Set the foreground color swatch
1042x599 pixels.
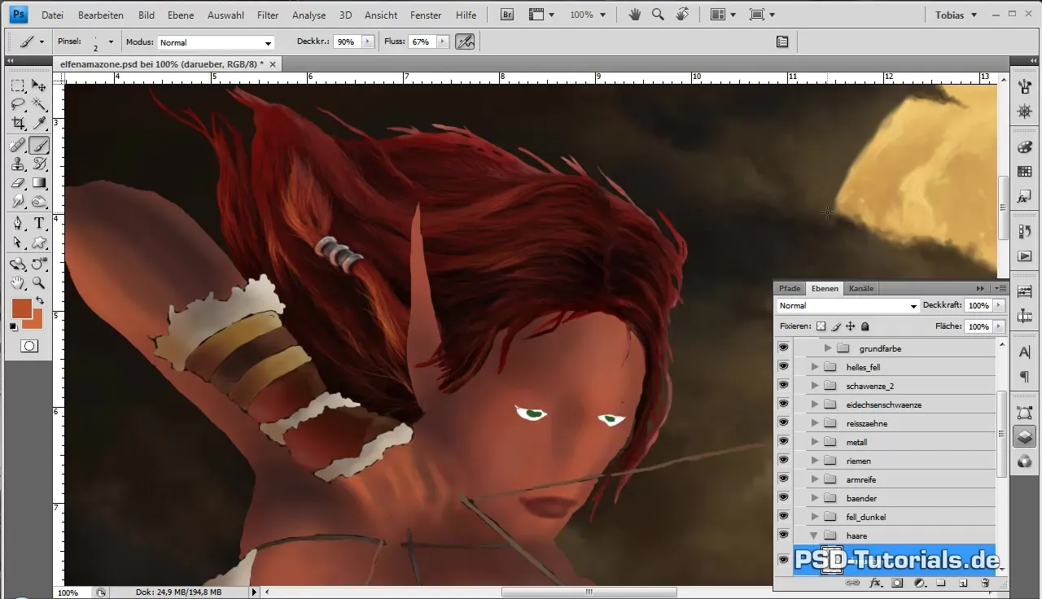pos(20,308)
